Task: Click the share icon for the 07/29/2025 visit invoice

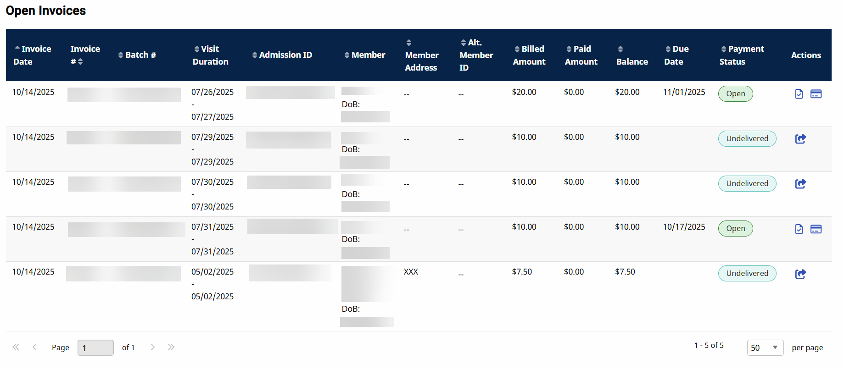Action: pos(800,139)
